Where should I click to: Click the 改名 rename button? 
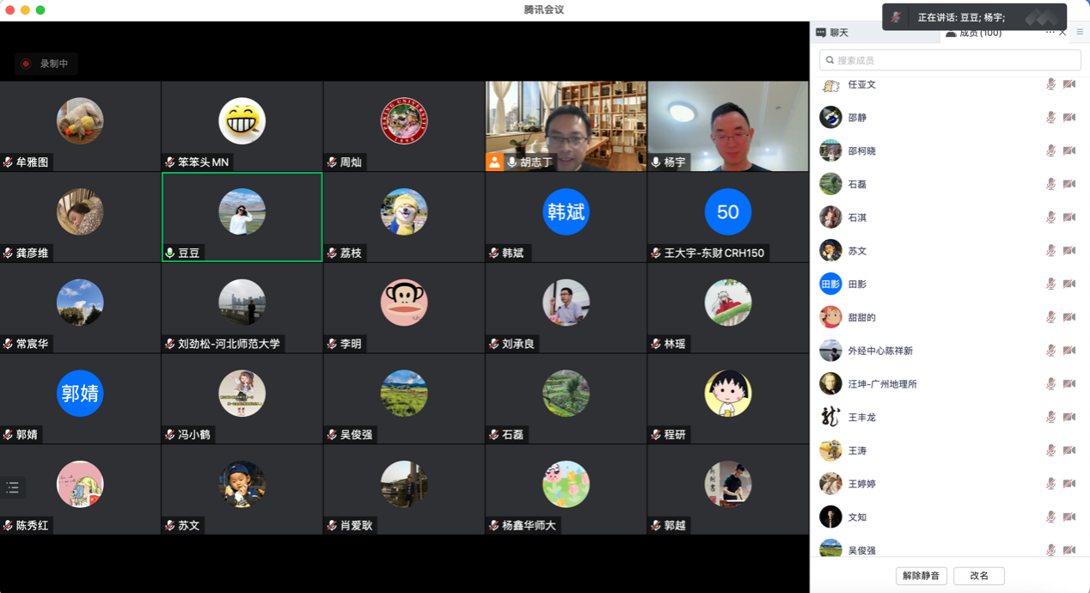coord(979,576)
